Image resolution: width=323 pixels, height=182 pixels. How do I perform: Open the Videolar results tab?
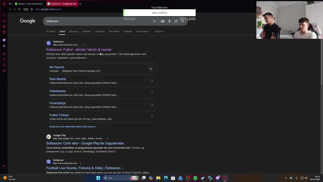coord(128,31)
